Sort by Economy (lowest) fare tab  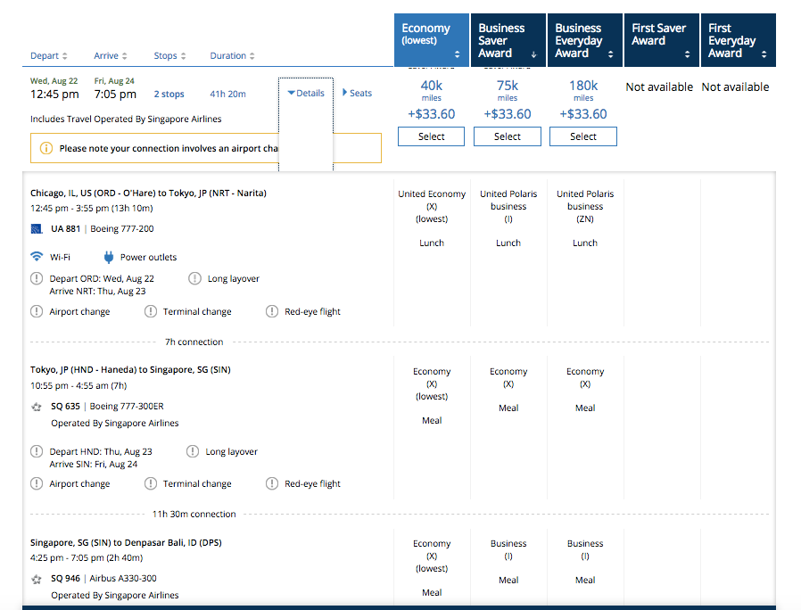pos(432,40)
